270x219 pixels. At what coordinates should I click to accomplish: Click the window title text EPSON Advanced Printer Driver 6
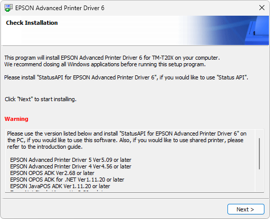pyautogui.click(x=60, y=8)
